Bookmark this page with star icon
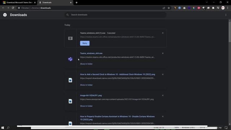The height and width of the screenshot is (130, 231). click(x=169, y=8)
